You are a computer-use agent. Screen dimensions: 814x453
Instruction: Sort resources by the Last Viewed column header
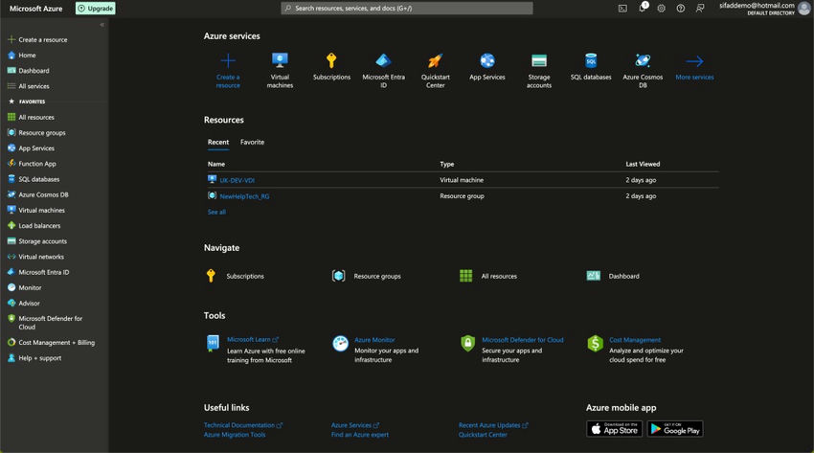pyautogui.click(x=643, y=164)
